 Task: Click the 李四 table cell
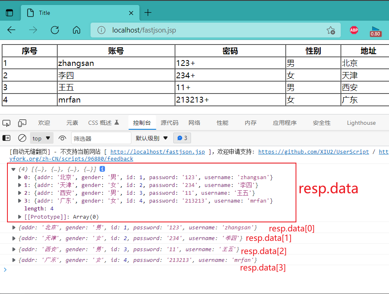click(116, 75)
